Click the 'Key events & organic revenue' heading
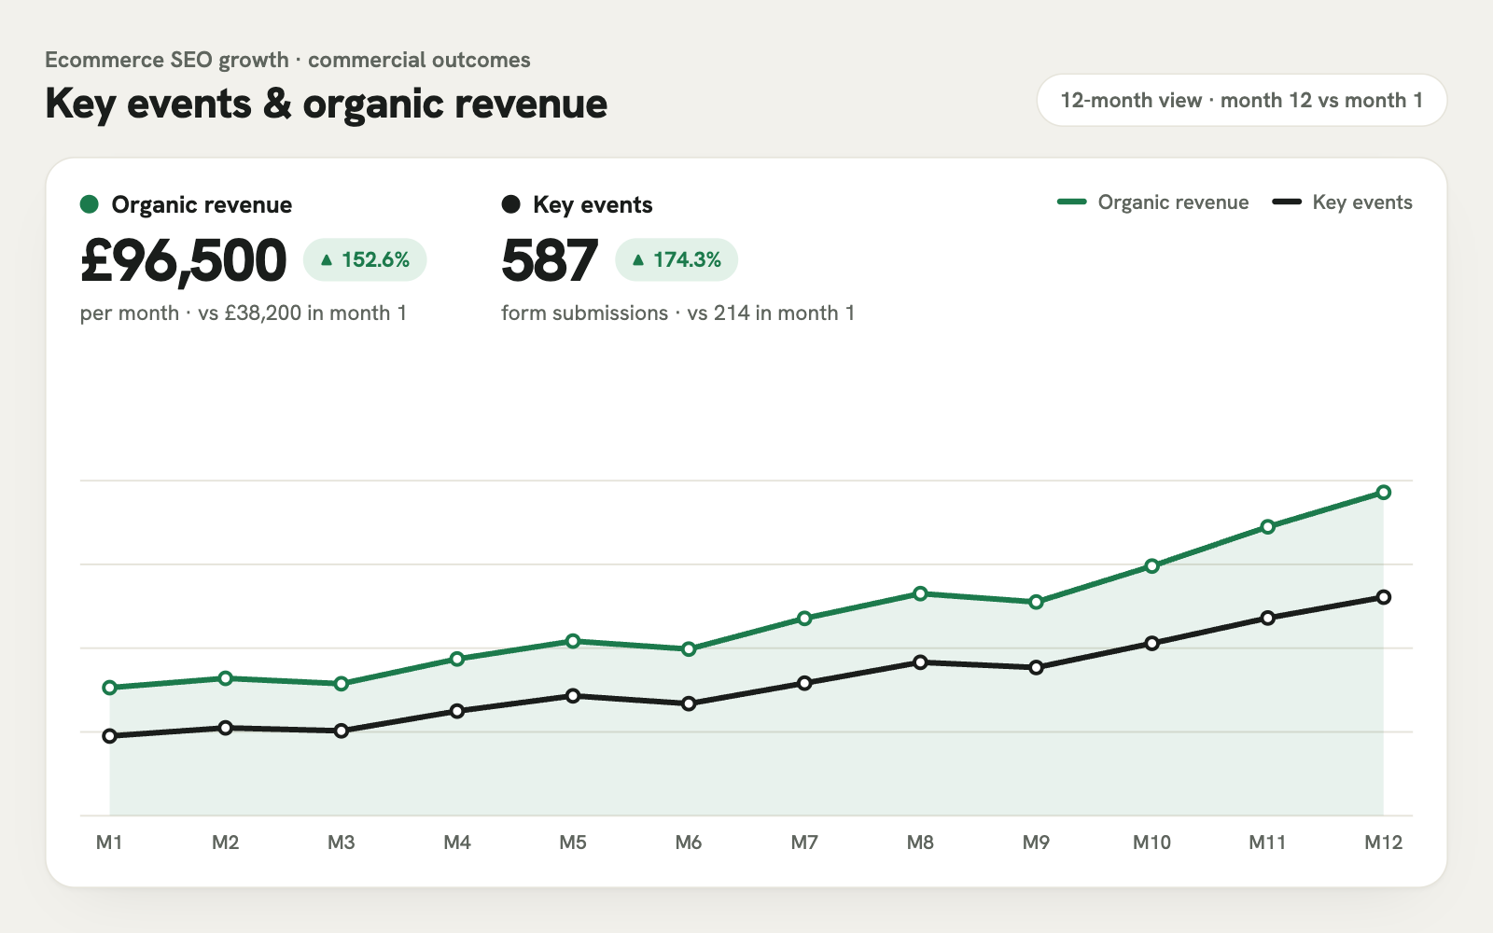The width and height of the screenshot is (1493, 933). tap(327, 104)
